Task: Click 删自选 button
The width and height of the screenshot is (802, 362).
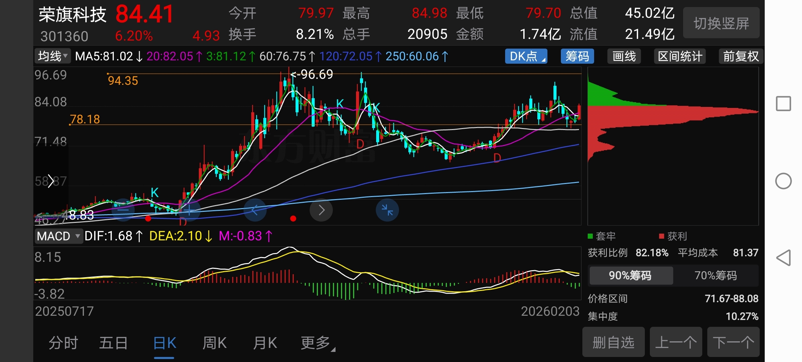Action: [613, 342]
